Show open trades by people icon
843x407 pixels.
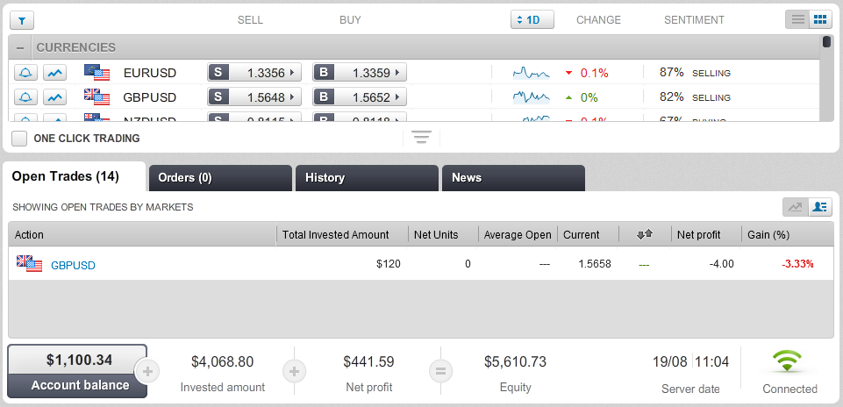820,206
